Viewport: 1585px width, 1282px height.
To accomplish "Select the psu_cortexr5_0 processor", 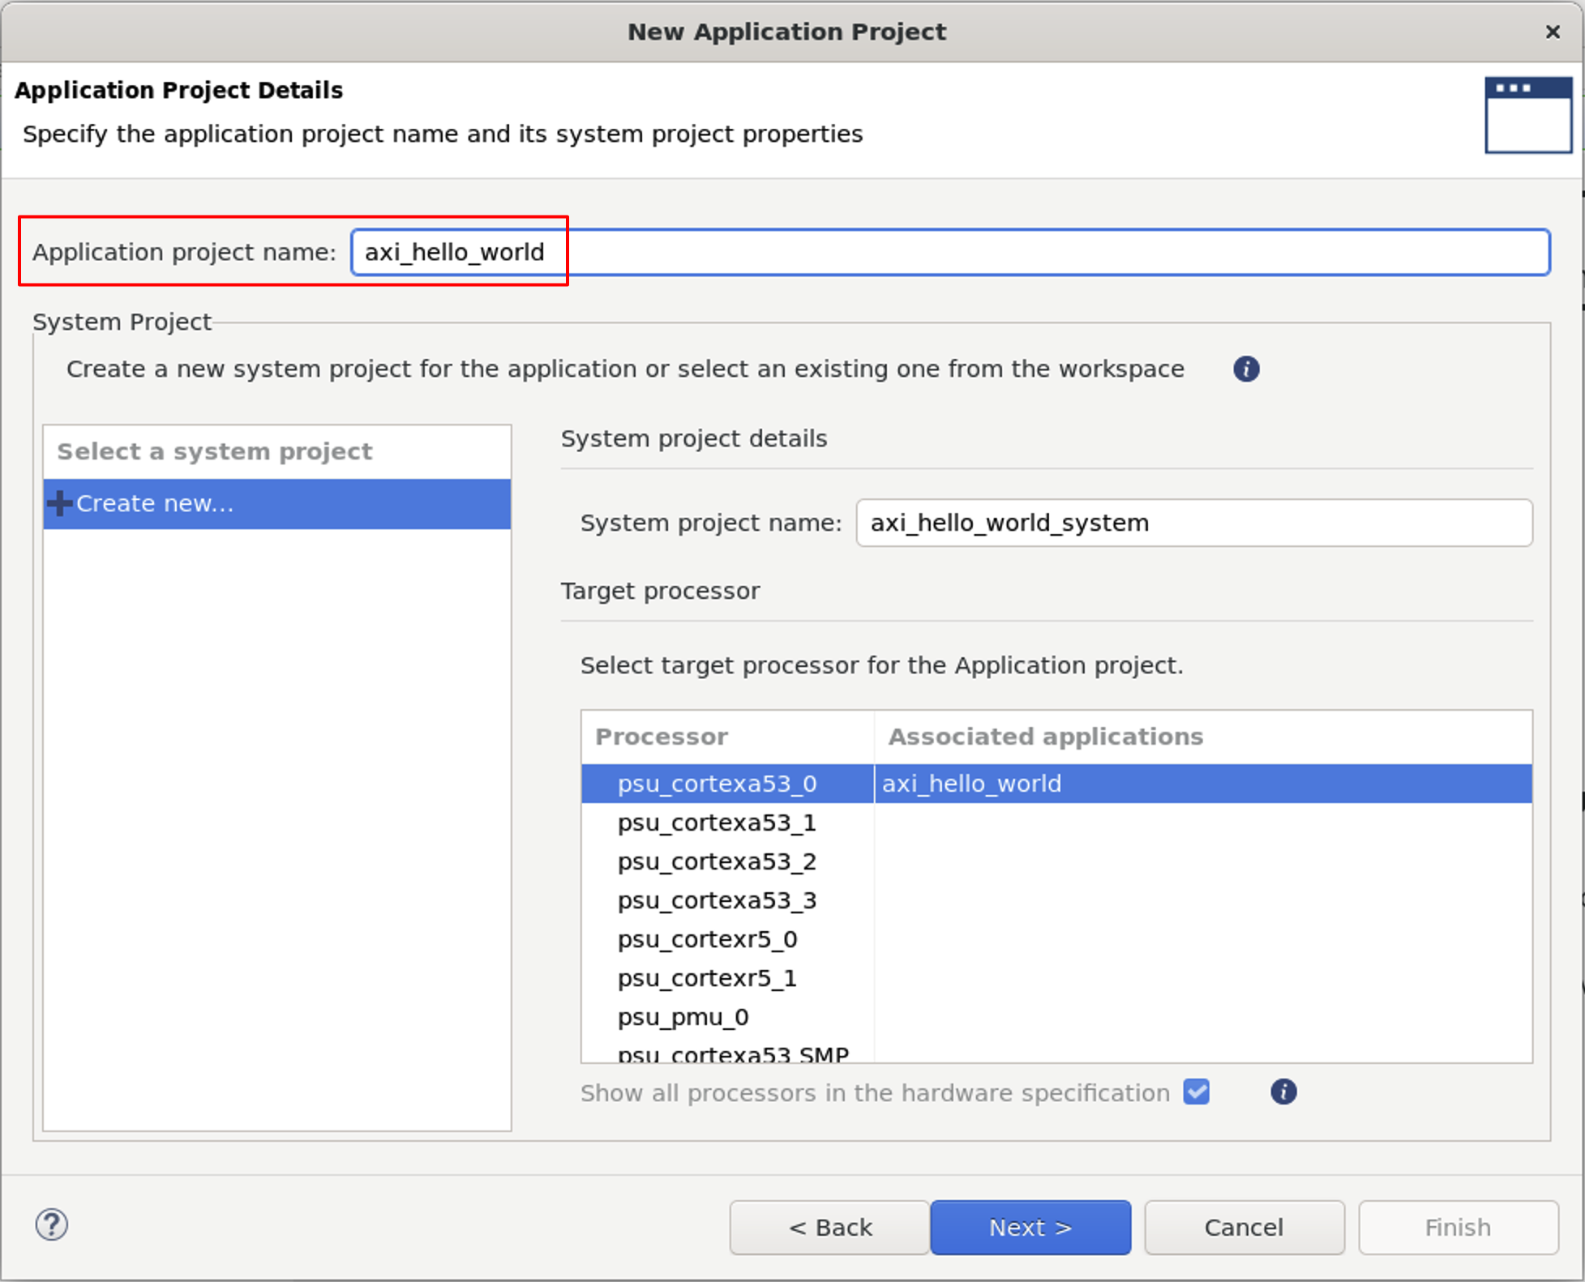I will point(707,939).
